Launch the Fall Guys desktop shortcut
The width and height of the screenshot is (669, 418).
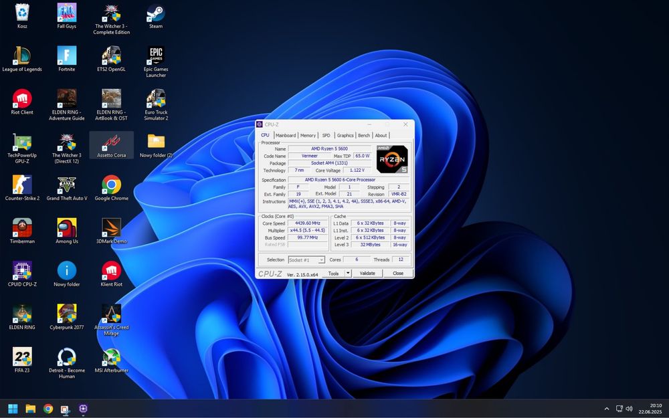66,16
